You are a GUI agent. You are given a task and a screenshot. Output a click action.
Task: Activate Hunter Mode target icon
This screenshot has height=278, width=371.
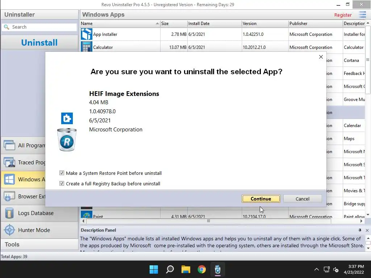(9, 230)
